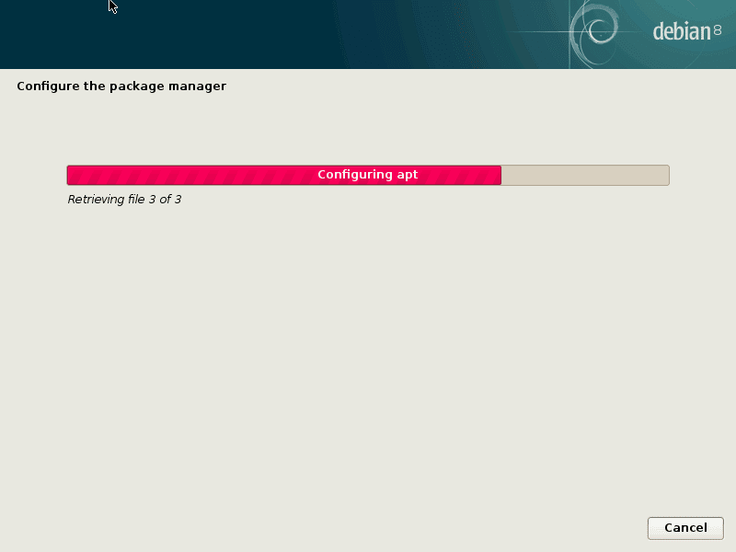Screen dimensions: 736x552
Task: Click the Configuring apt progress bar
Action: tap(368, 175)
